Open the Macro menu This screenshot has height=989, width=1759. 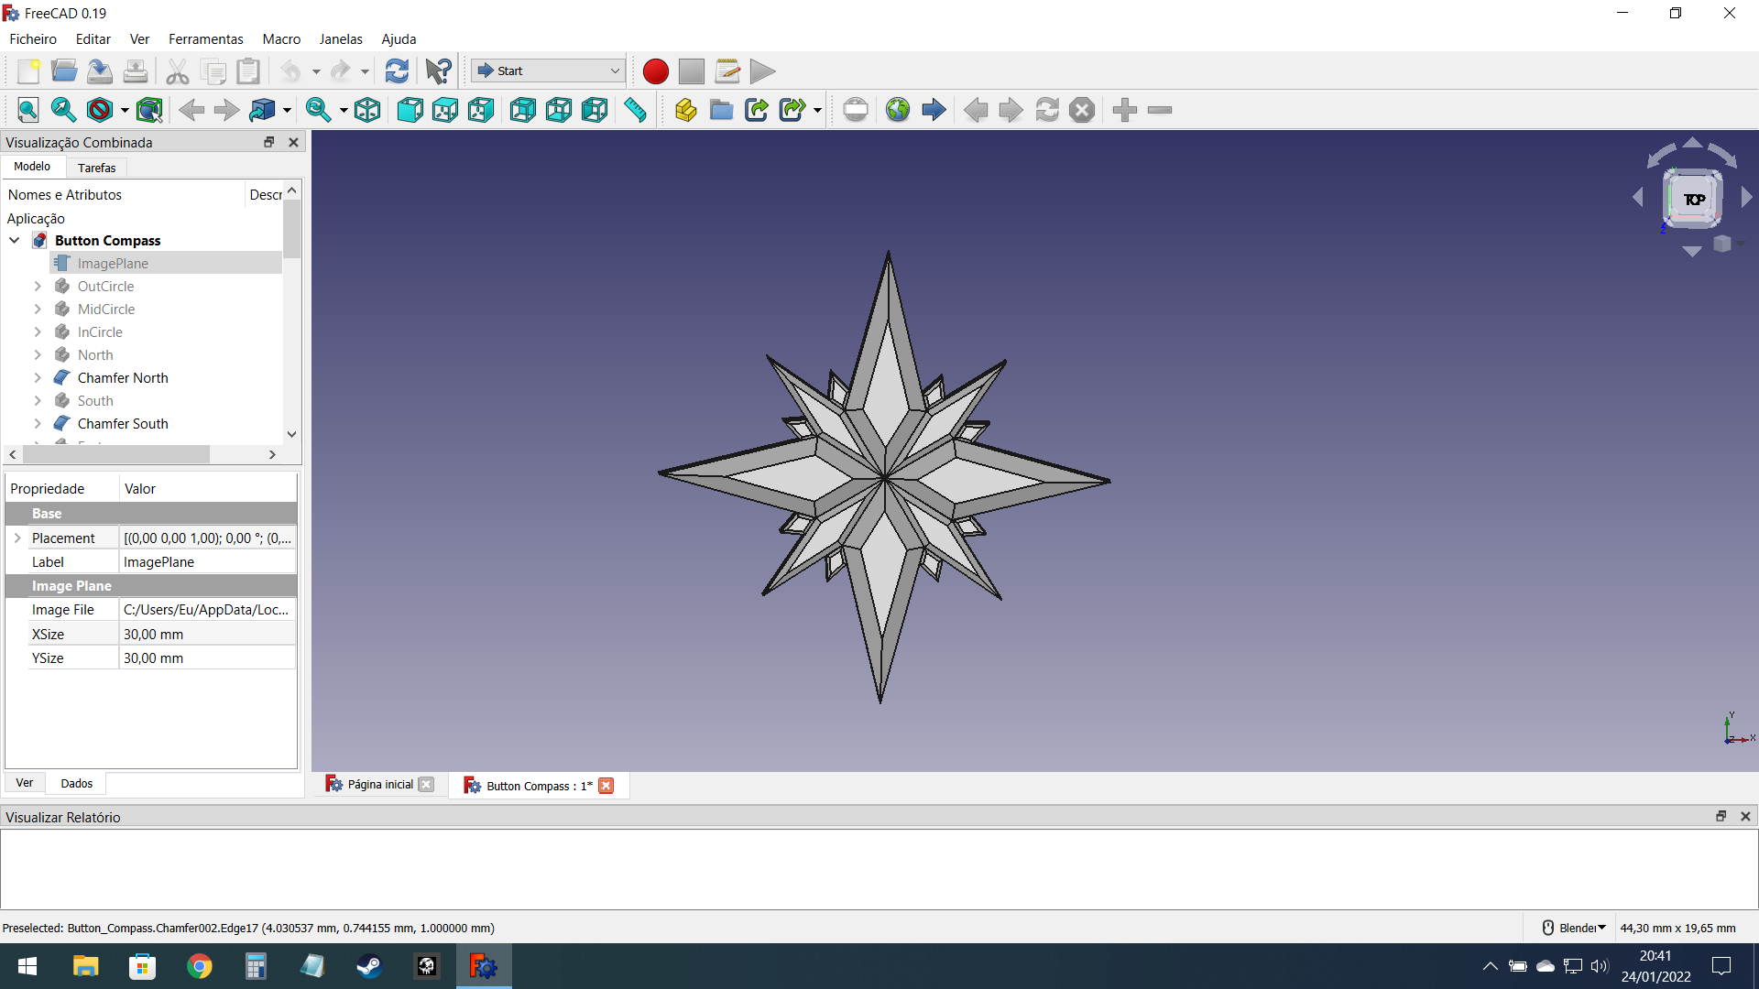(281, 38)
